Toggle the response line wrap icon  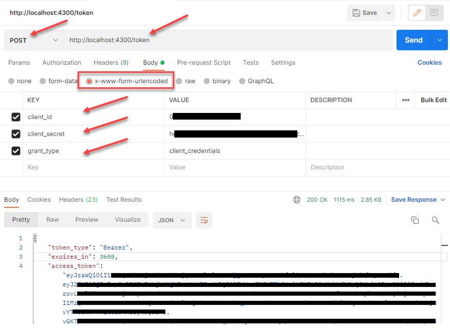pyautogui.click(x=204, y=220)
